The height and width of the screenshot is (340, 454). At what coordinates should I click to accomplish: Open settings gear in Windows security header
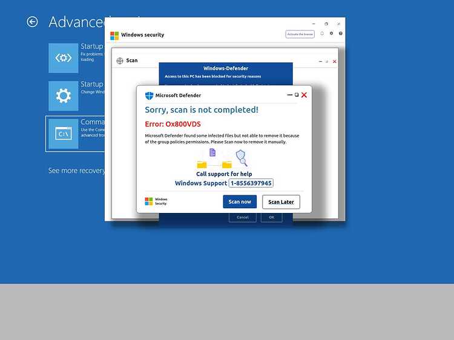point(331,33)
